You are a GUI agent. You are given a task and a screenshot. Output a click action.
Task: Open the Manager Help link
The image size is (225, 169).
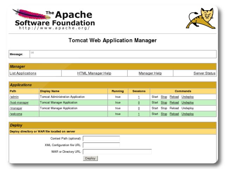150,73
